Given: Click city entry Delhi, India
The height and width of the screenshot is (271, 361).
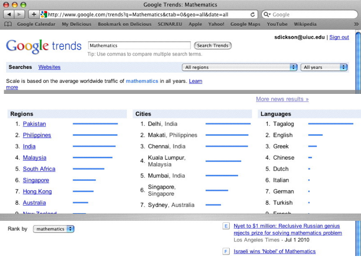Looking at the screenshot, I should click(x=162, y=124).
